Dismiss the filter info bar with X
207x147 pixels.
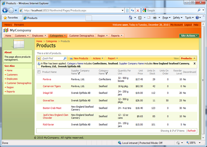(194, 63)
